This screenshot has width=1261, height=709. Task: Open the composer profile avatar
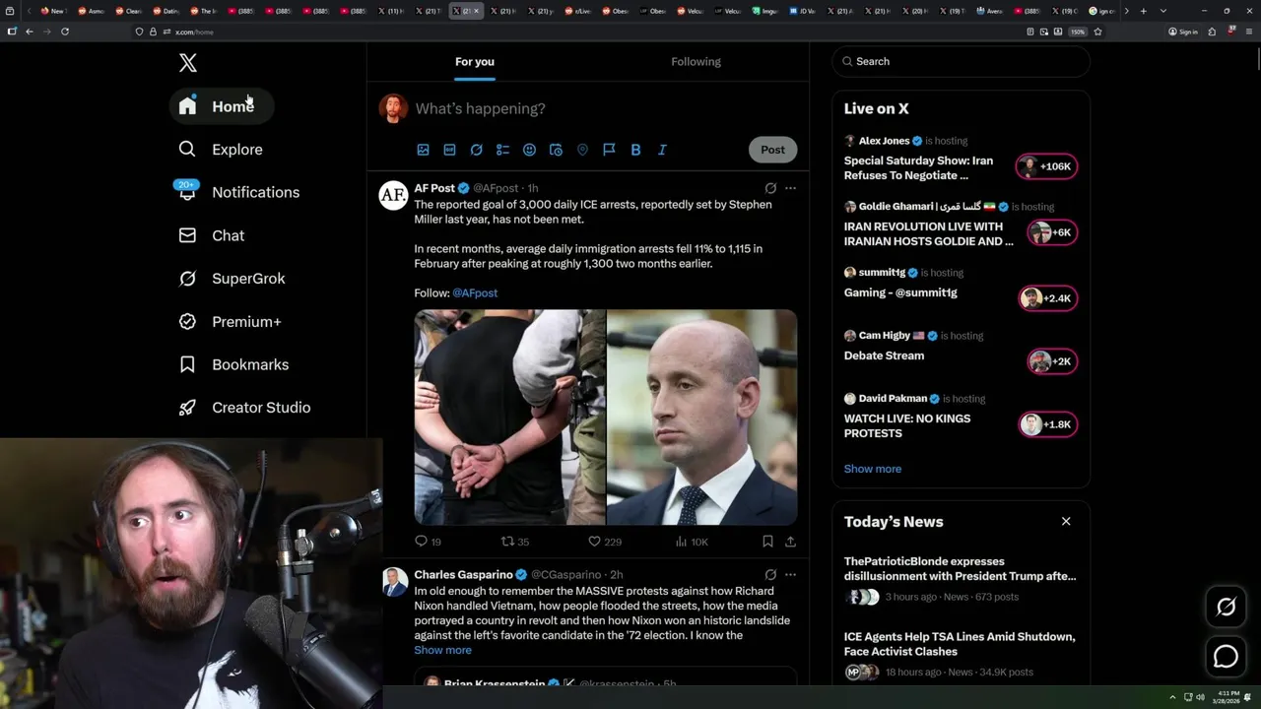(x=393, y=108)
